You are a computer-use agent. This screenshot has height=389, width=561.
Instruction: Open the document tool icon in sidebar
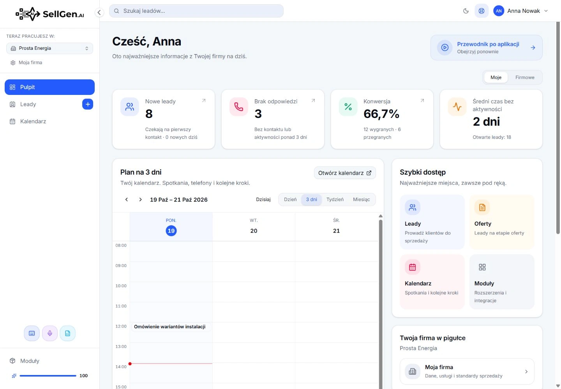point(68,333)
